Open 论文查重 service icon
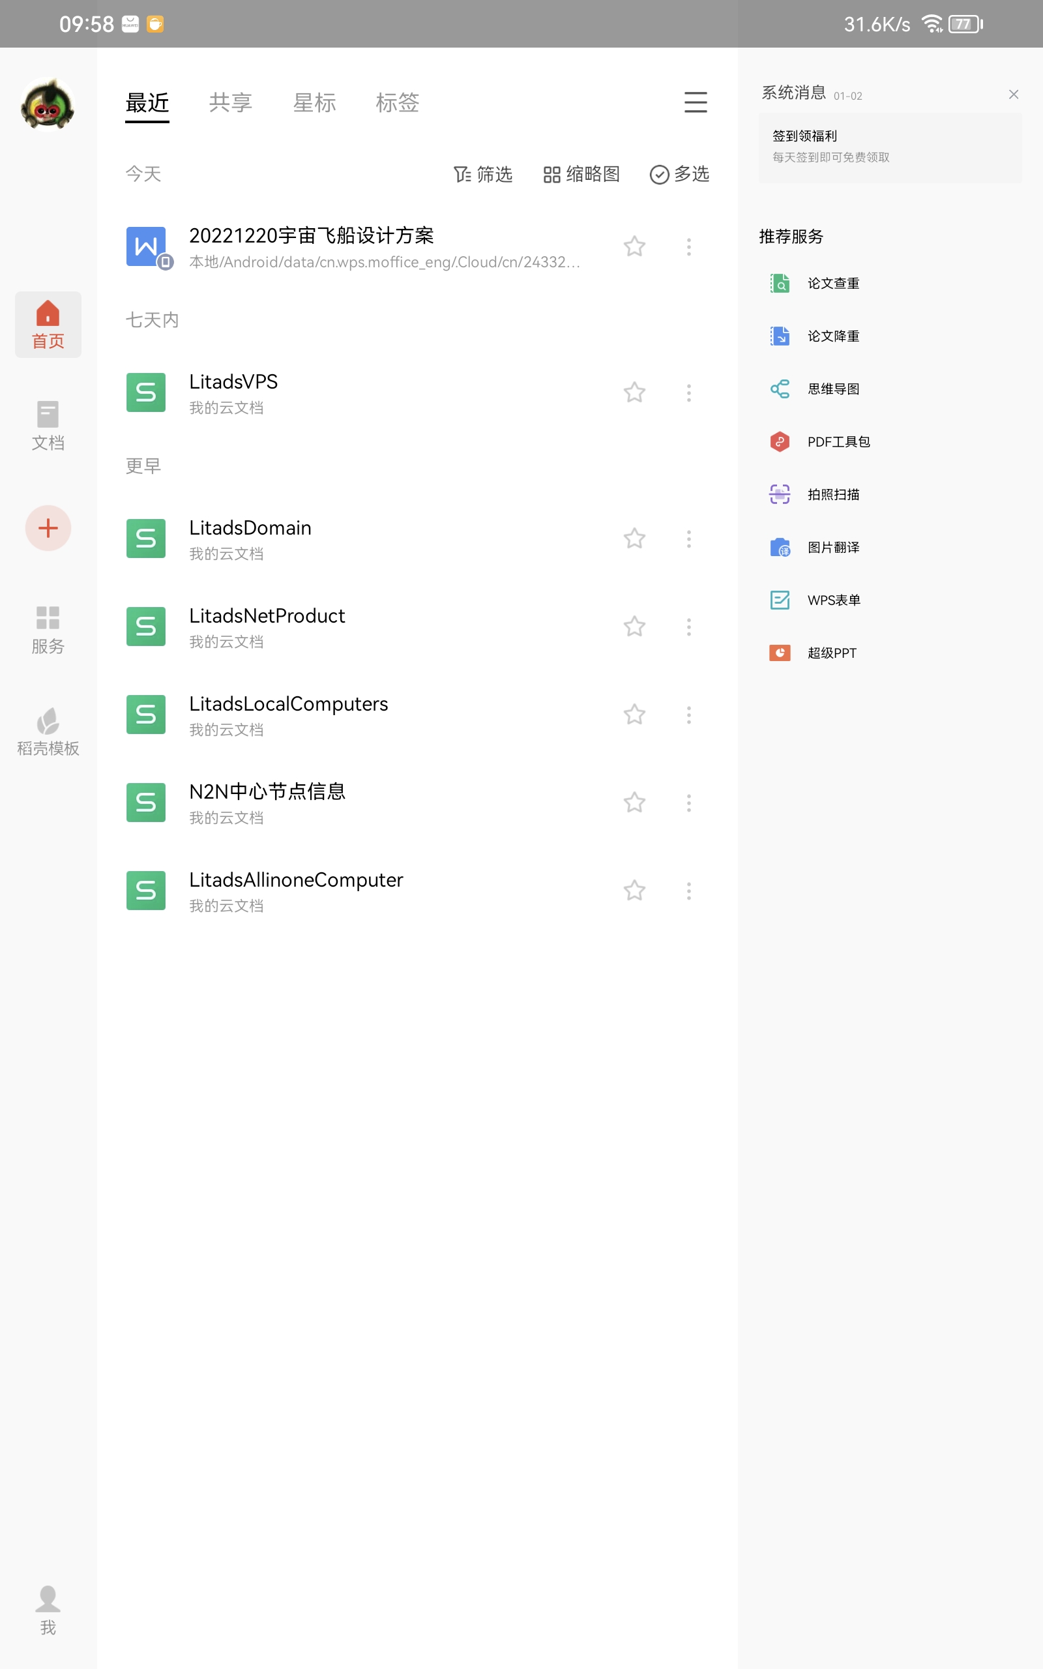 780,284
